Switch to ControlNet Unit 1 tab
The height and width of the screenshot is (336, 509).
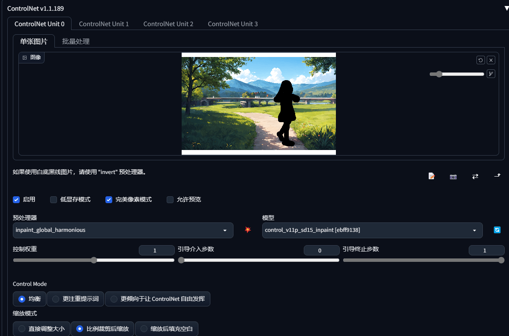[104, 24]
